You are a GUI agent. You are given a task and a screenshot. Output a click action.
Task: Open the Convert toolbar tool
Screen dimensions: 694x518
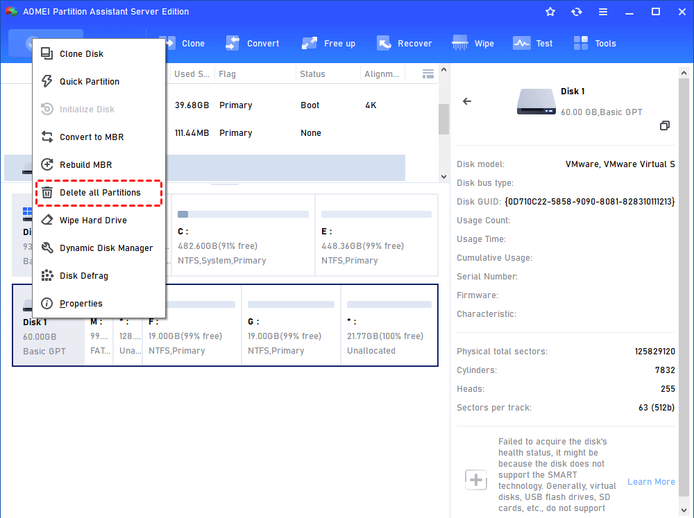click(253, 44)
